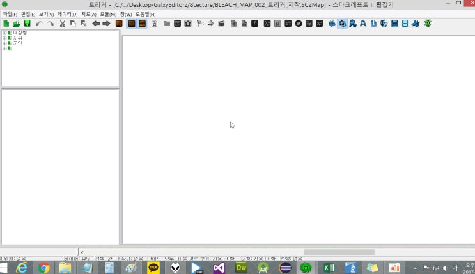Open the 창(W) menu

(126, 14)
